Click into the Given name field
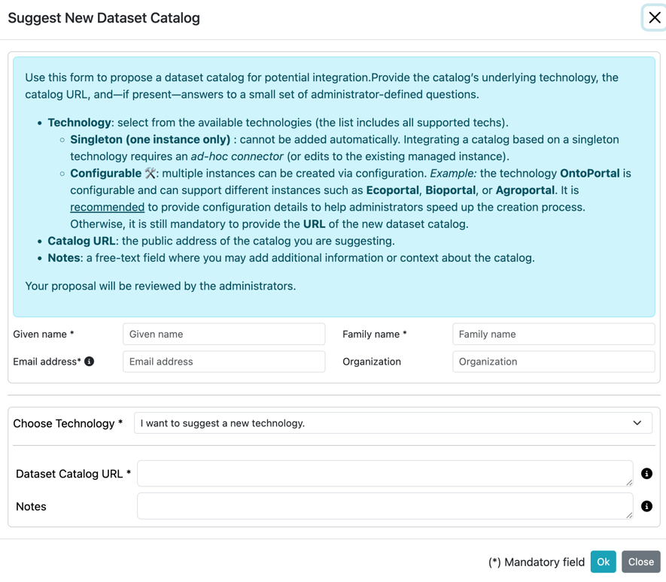666x582 pixels. click(x=222, y=334)
